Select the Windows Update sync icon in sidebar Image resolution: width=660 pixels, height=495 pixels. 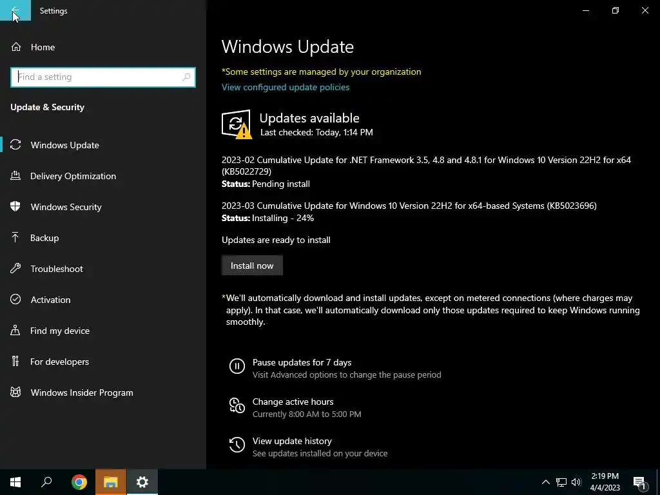tap(15, 145)
